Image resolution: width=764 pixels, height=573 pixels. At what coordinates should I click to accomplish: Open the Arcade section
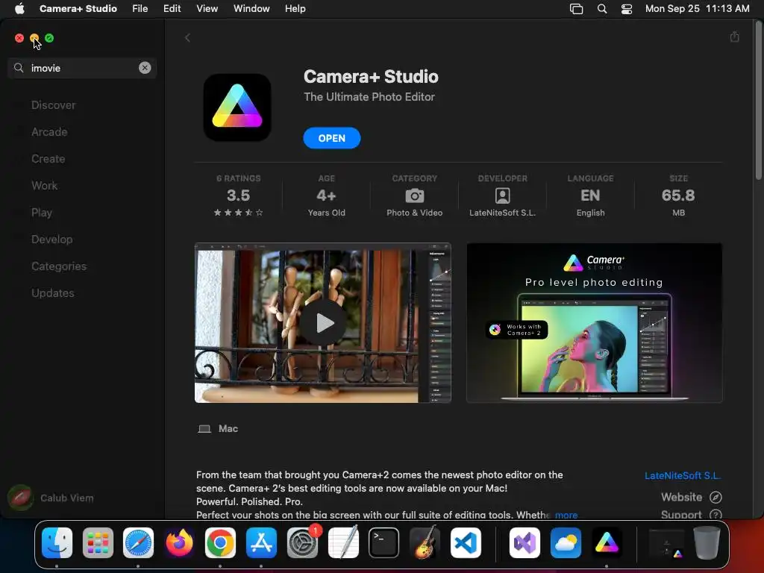(49, 131)
